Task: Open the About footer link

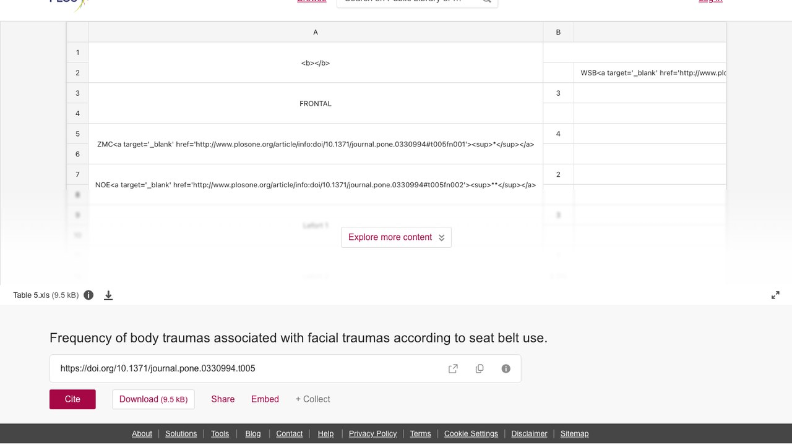Action: click(x=142, y=434)
